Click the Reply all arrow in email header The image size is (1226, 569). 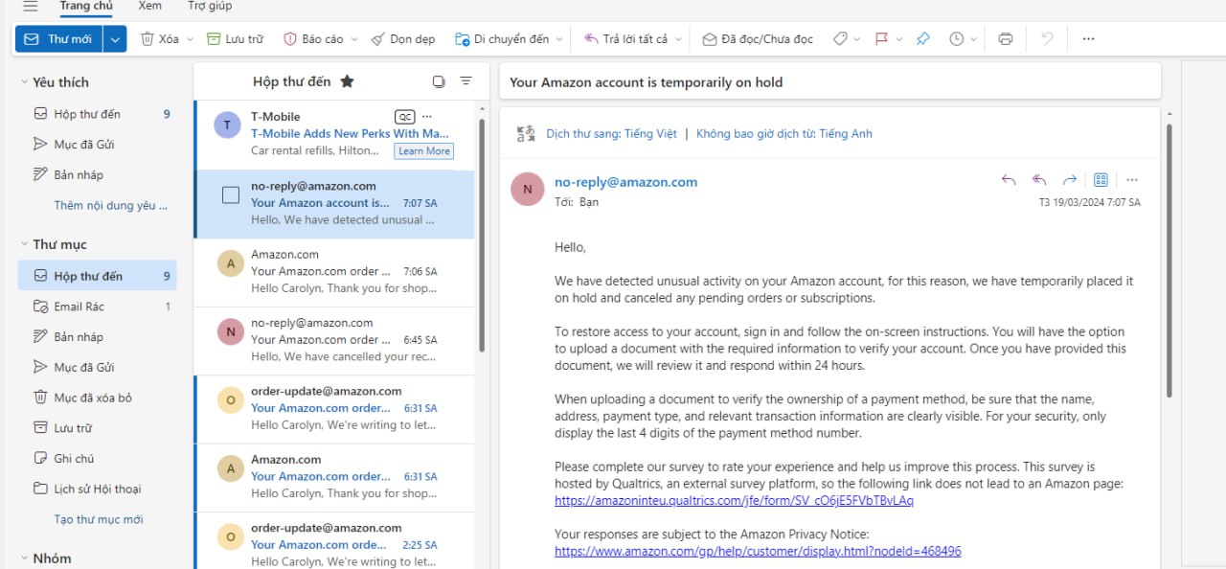point(1038,180)
